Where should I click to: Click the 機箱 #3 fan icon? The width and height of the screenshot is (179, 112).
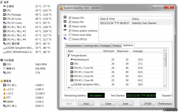(x=4, y=68)
